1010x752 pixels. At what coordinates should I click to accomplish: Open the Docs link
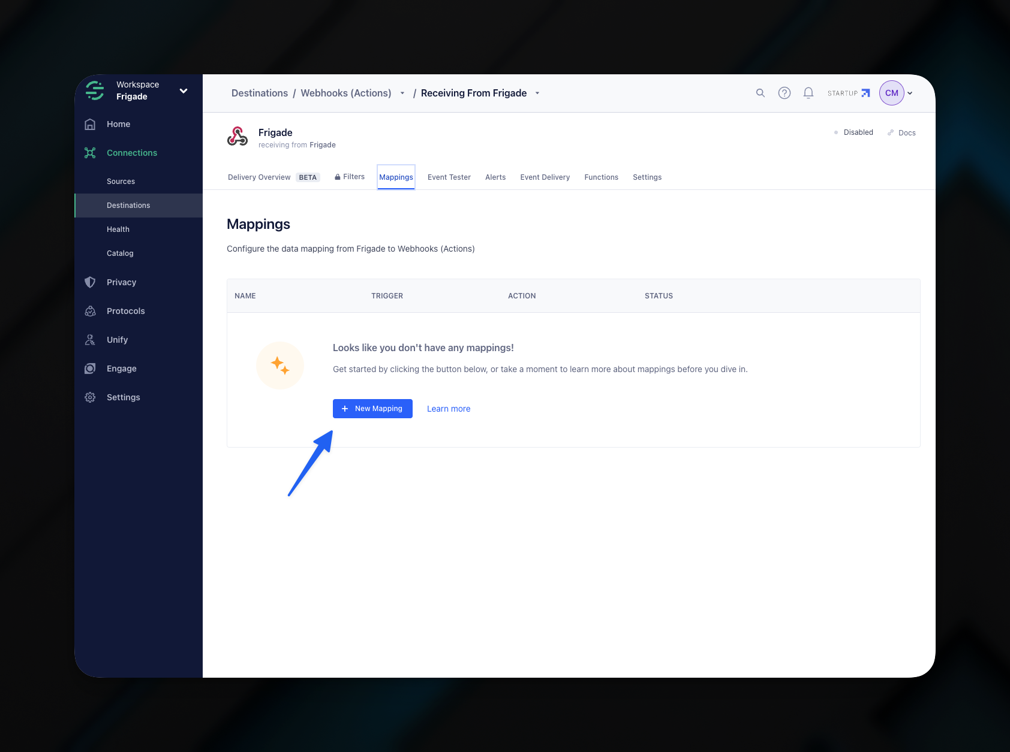[x=901, y=132]
